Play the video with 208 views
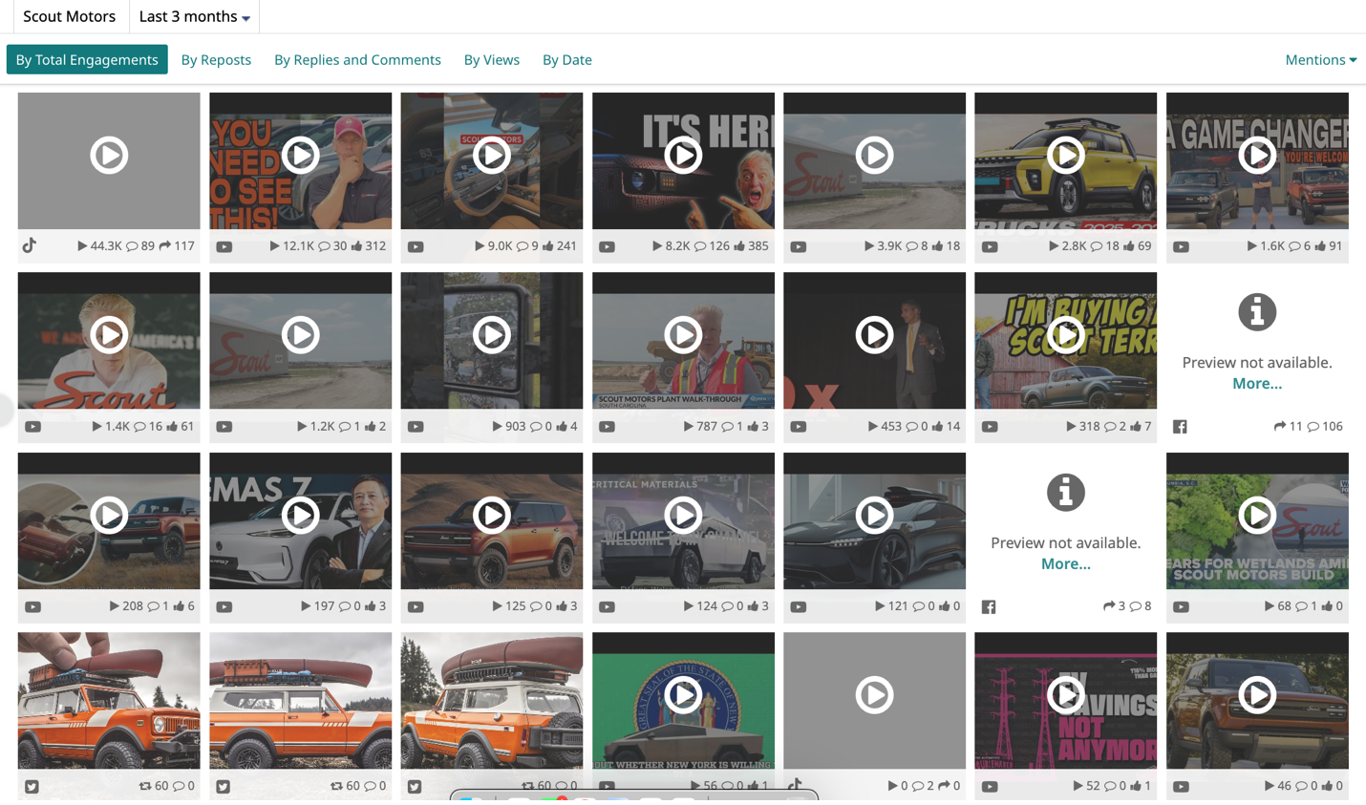The height and width of the screenshot is (805, 1366). click(x=109, y=516)
